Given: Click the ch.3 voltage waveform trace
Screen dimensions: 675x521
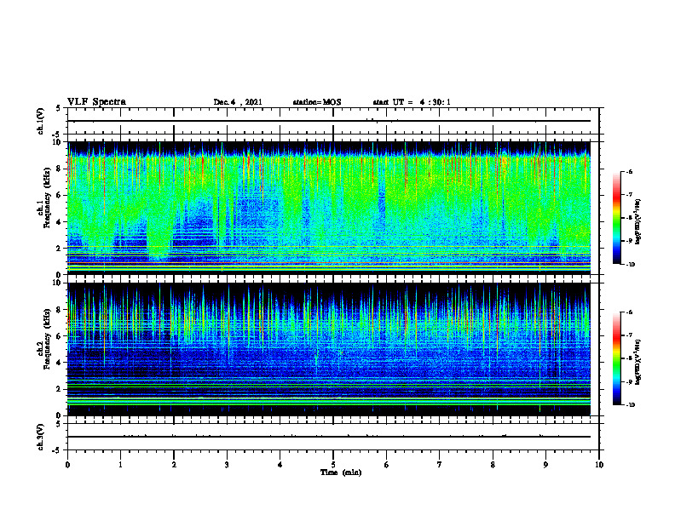Looking at the screenshot, I should (x=329, y=437).
